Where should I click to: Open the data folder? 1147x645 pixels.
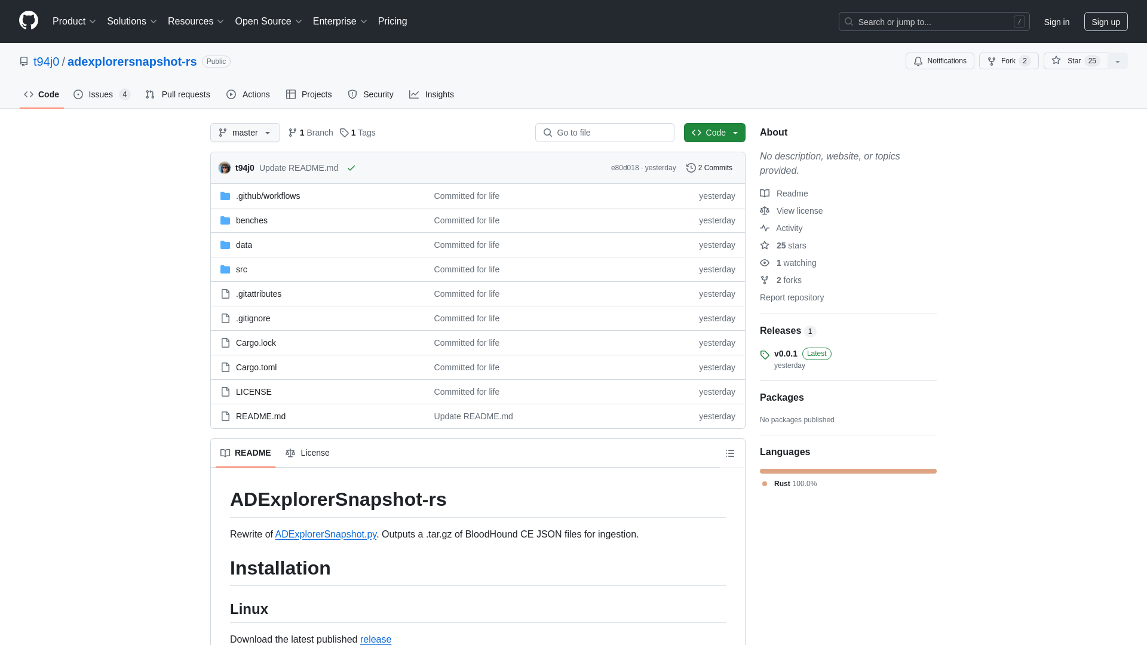pos(244,245)
